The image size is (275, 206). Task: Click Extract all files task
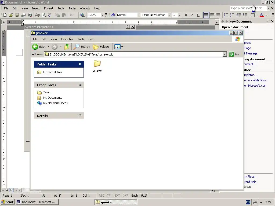coord(53,72)
